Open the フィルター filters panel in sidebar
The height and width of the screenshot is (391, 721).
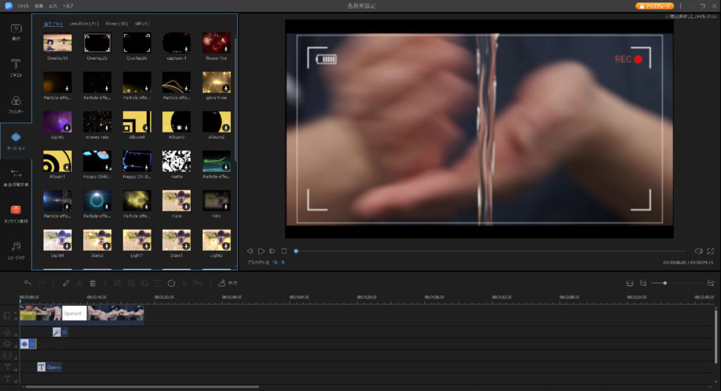16,104
